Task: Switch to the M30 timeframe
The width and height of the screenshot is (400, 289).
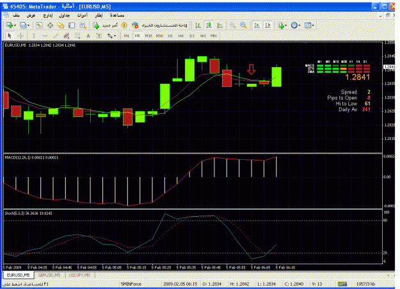Action: (x=159, y=36)
